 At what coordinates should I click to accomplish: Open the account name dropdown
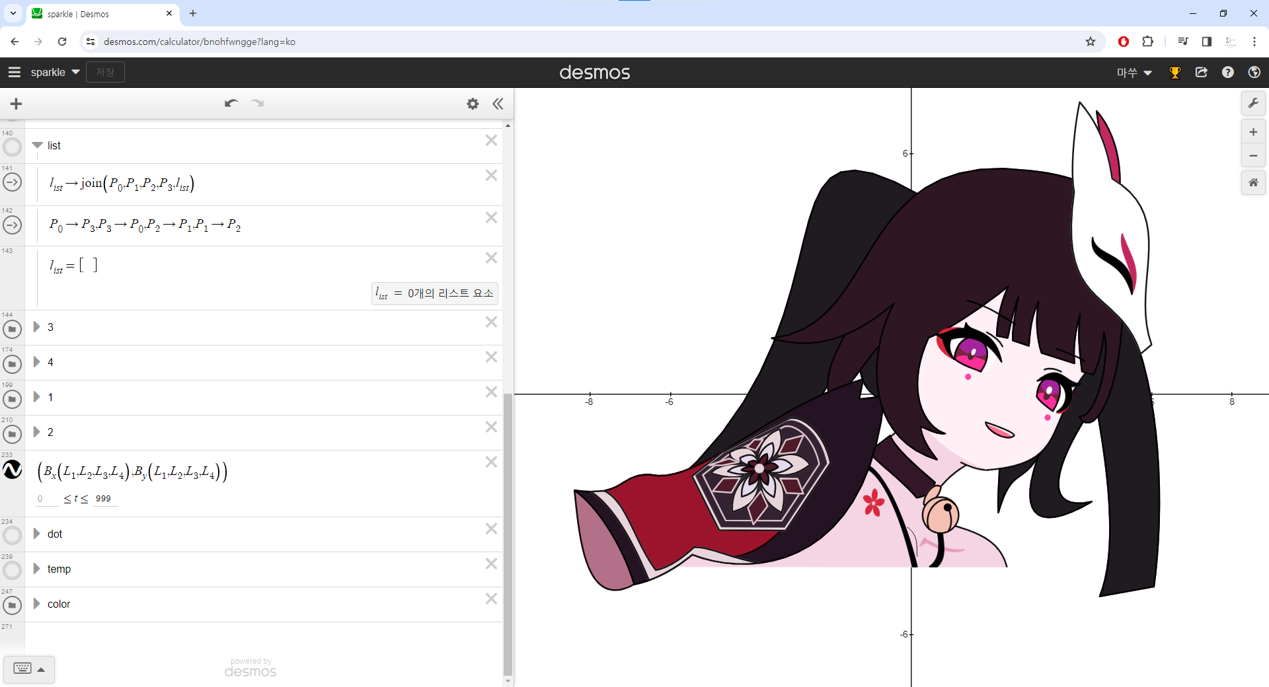[x=1134, y=73]
